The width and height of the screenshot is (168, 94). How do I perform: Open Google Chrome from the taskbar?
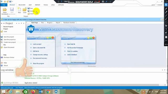[48, 92]
